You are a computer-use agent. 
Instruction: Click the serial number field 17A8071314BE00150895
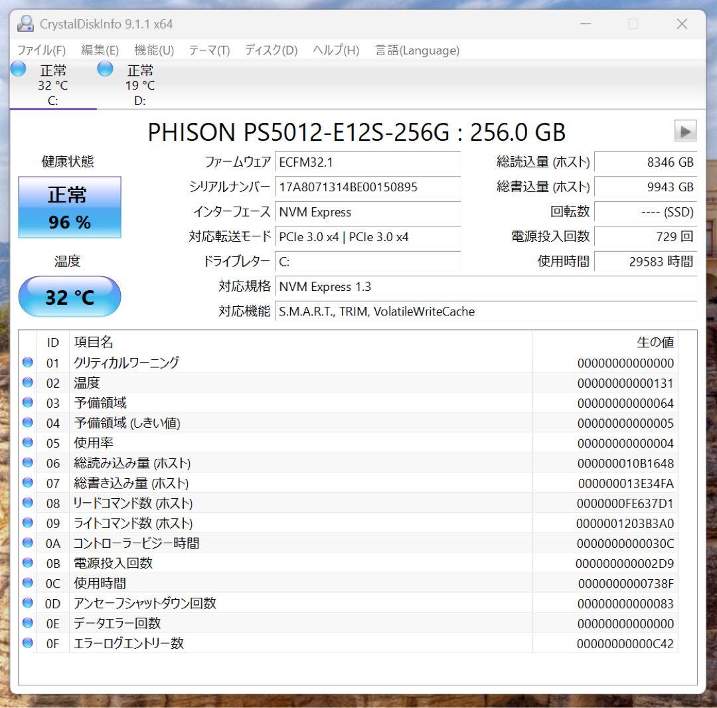(x=368, y=187)
